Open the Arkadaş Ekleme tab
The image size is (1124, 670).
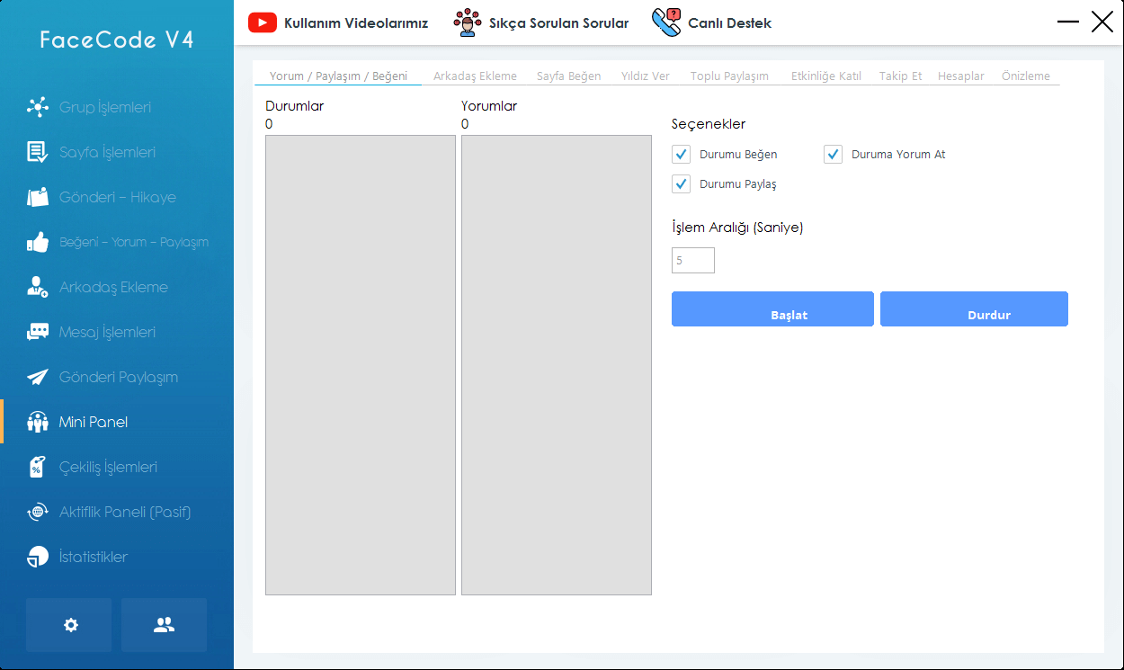click(475, 76)
